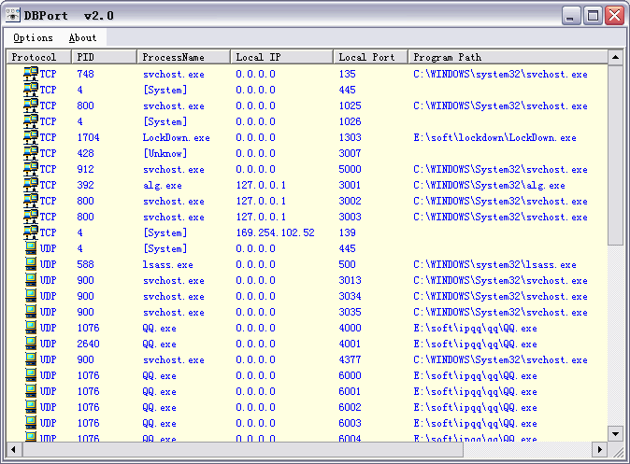Click path C:\WINDOWS\system32\lsass.exe

point(494,265)
